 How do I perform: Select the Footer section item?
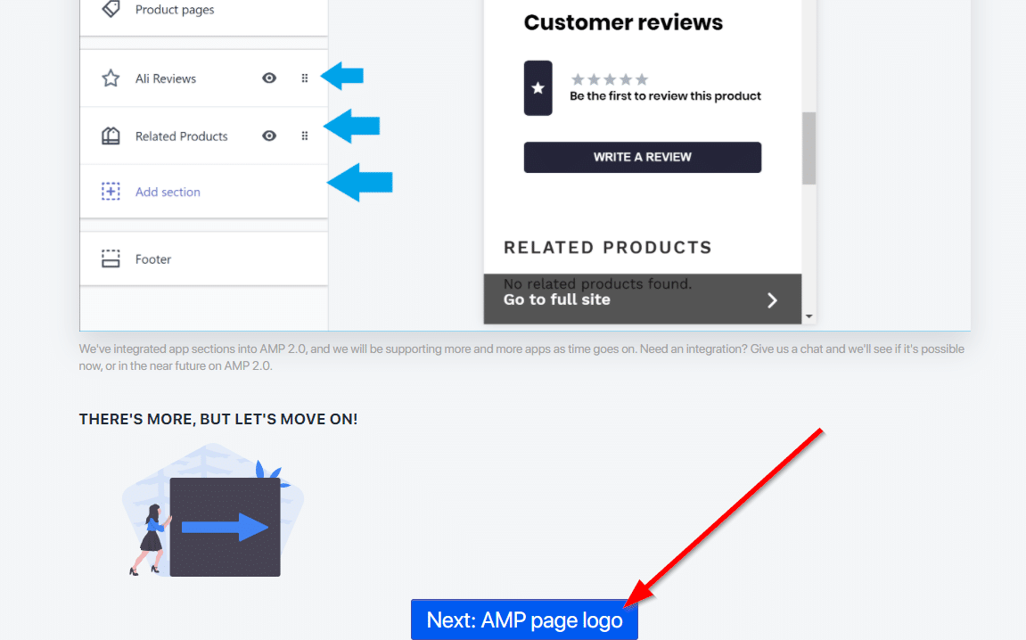pos(153,259)
